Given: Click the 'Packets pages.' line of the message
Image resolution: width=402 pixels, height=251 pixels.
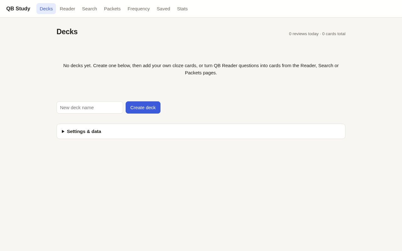Looking at the screenshot, I should (201, 73).
